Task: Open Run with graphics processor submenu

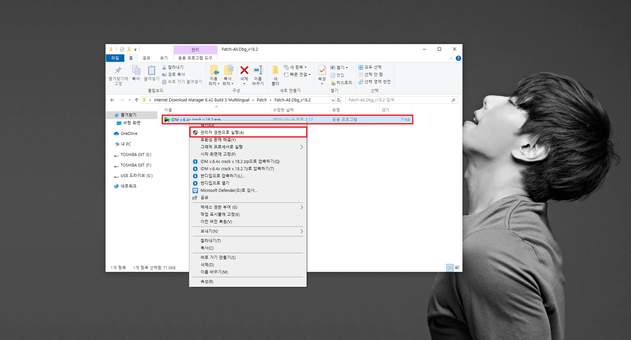Action: 248,147
